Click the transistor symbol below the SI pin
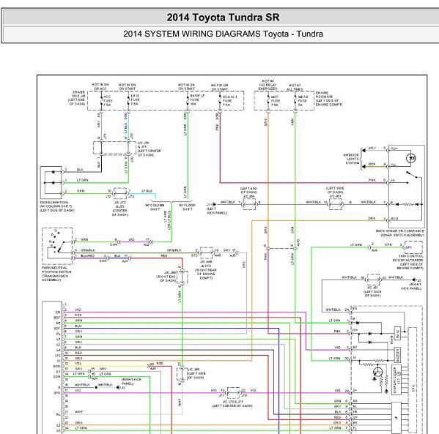The width and height of the screenshot is (439, 434). 377,373
